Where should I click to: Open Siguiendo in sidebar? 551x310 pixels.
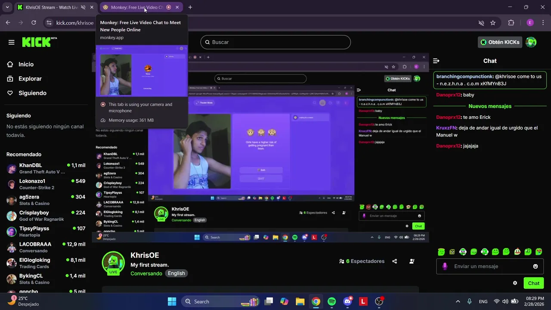(32, 93)
